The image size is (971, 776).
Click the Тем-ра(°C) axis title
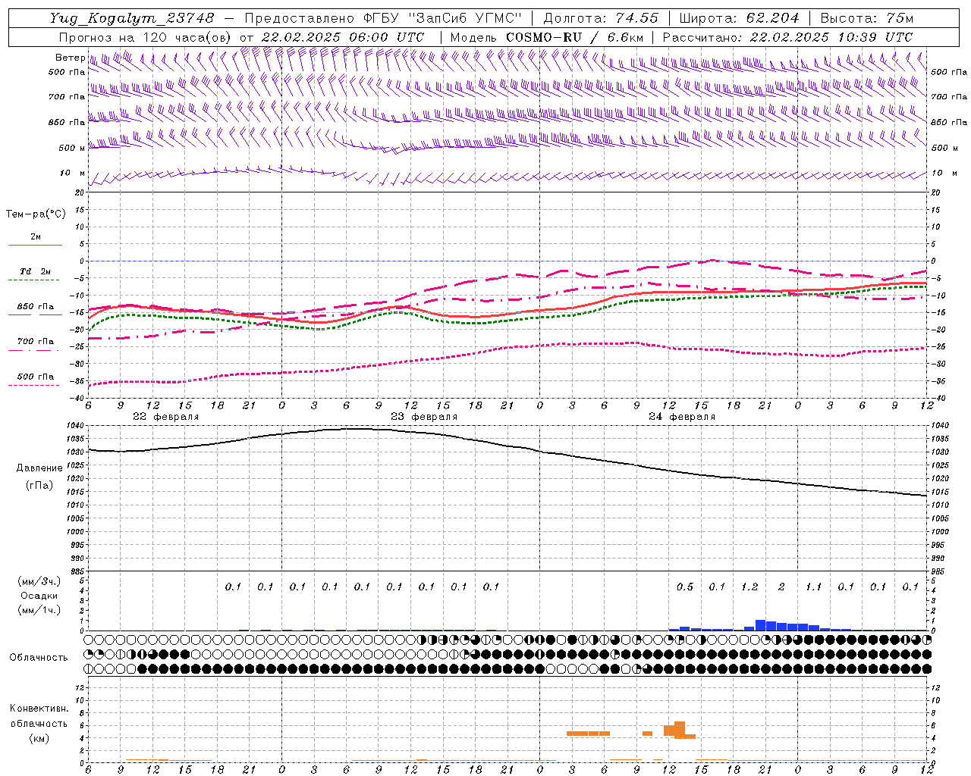pyautogui.click(x=36, y=214)
